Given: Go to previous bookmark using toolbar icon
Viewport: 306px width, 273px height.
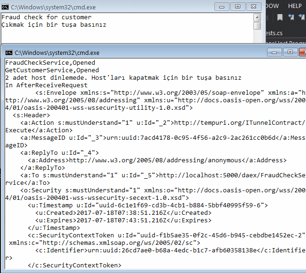Looking at the screenshot, I should [x=291, y=17].
